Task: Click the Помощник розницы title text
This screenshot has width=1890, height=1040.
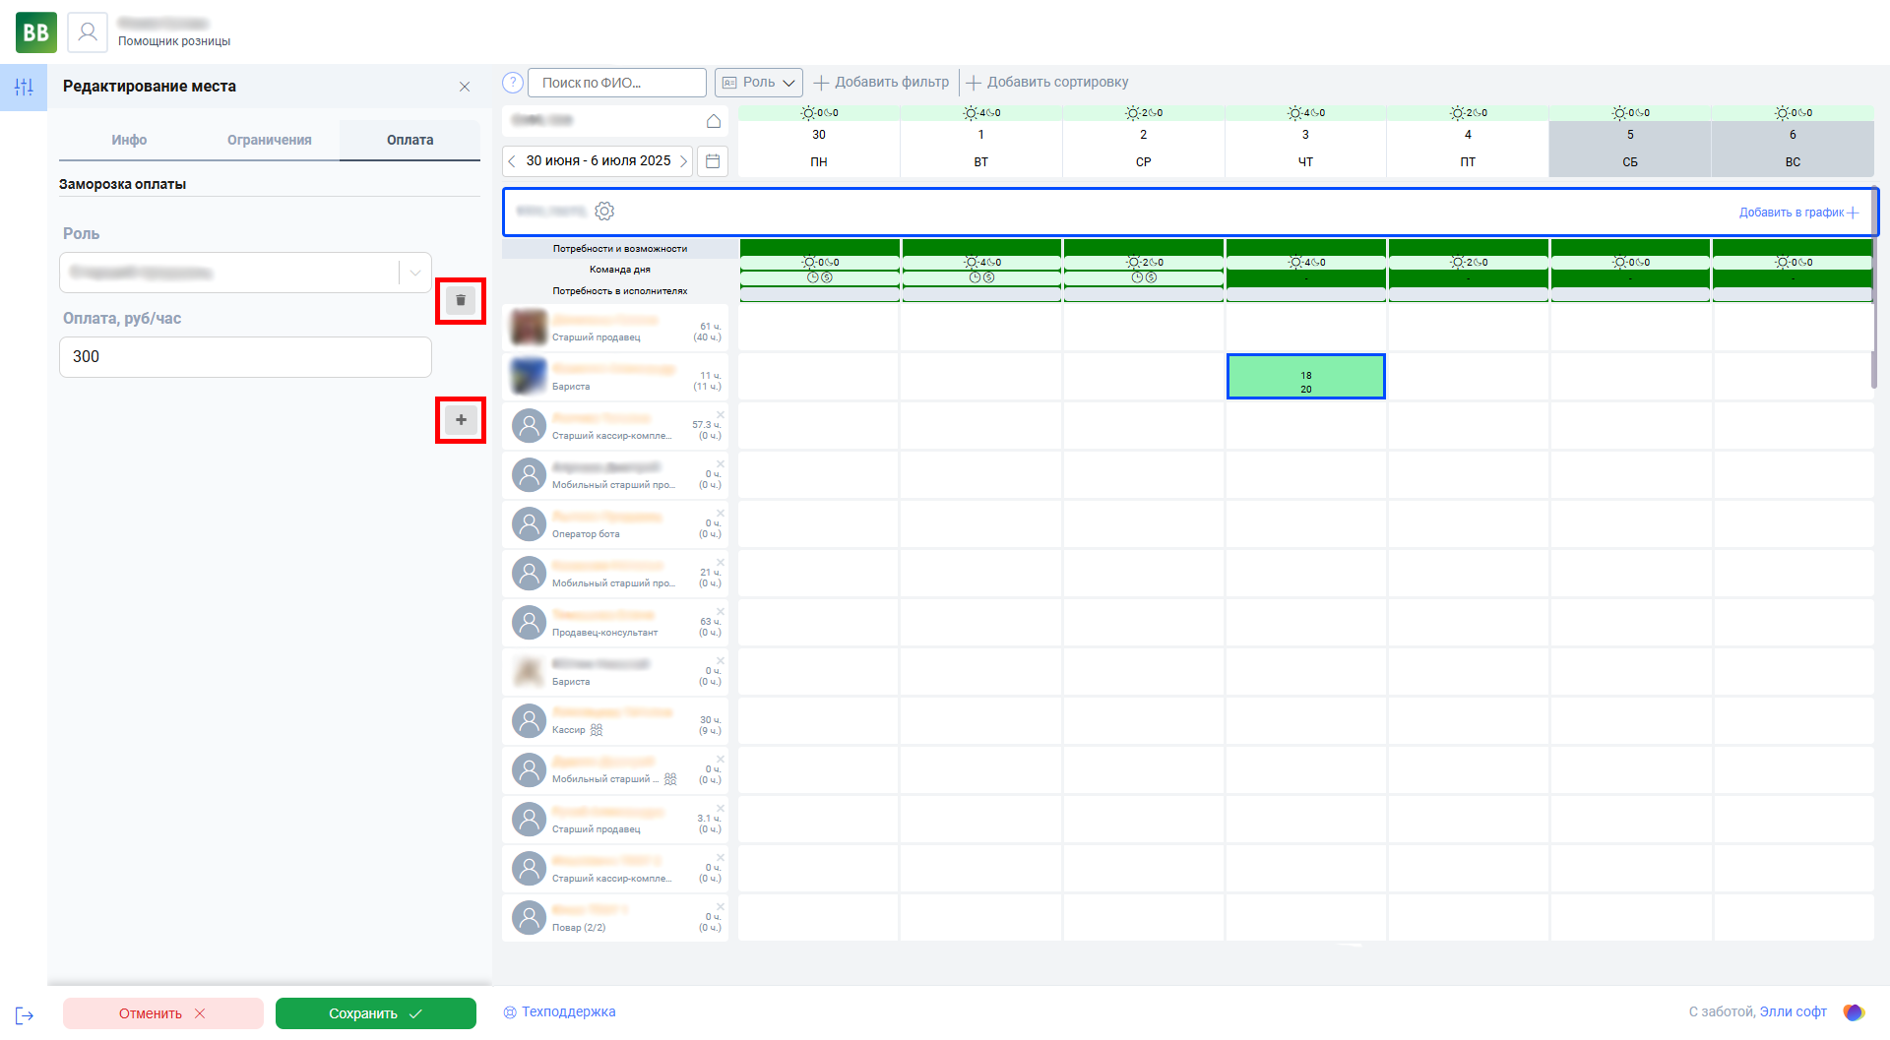Action: click(x=174, y=41)
